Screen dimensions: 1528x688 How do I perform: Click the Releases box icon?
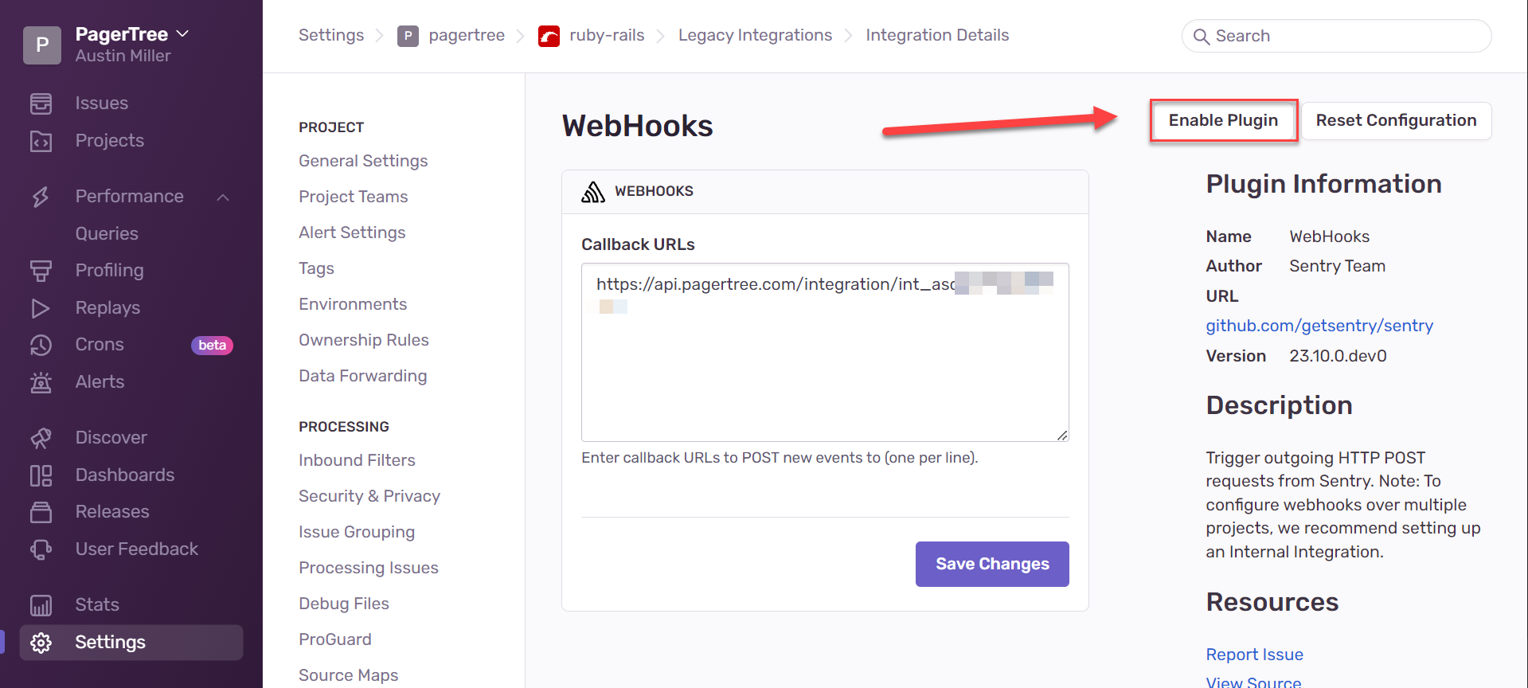pyautogui.click(x=41, y=512)
